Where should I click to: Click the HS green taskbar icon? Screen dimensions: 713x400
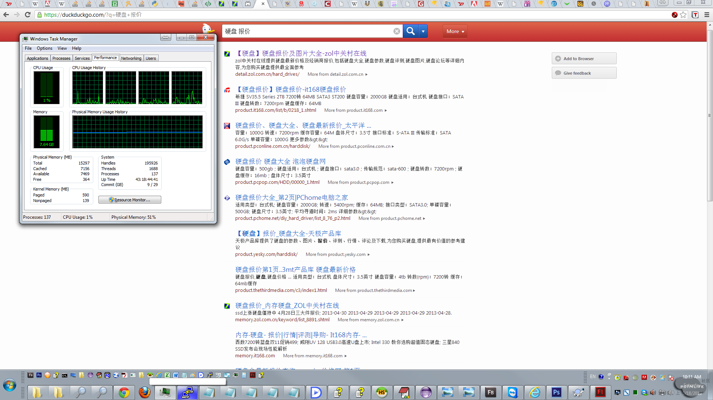click(382, 392)
